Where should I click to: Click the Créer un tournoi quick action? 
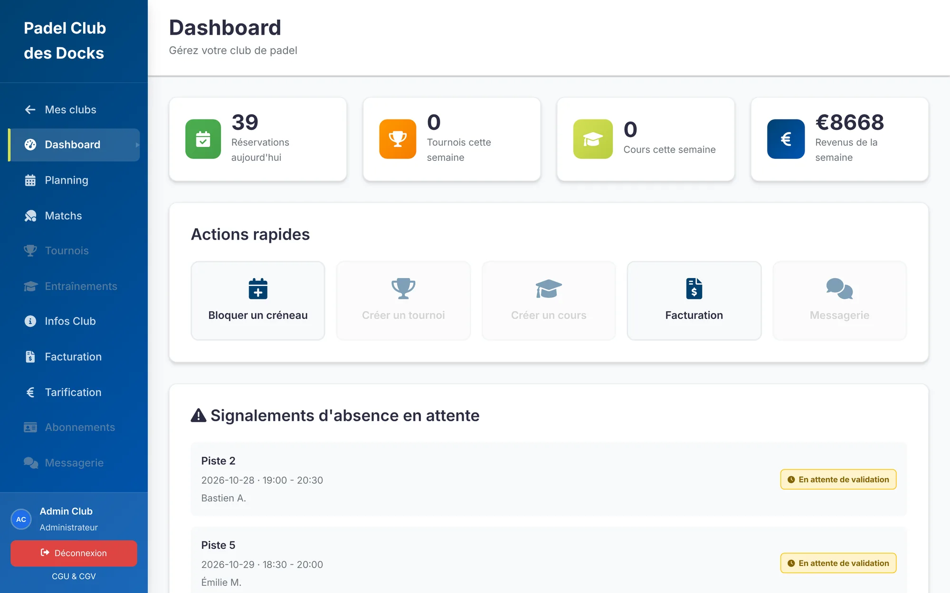pos(403,301)
